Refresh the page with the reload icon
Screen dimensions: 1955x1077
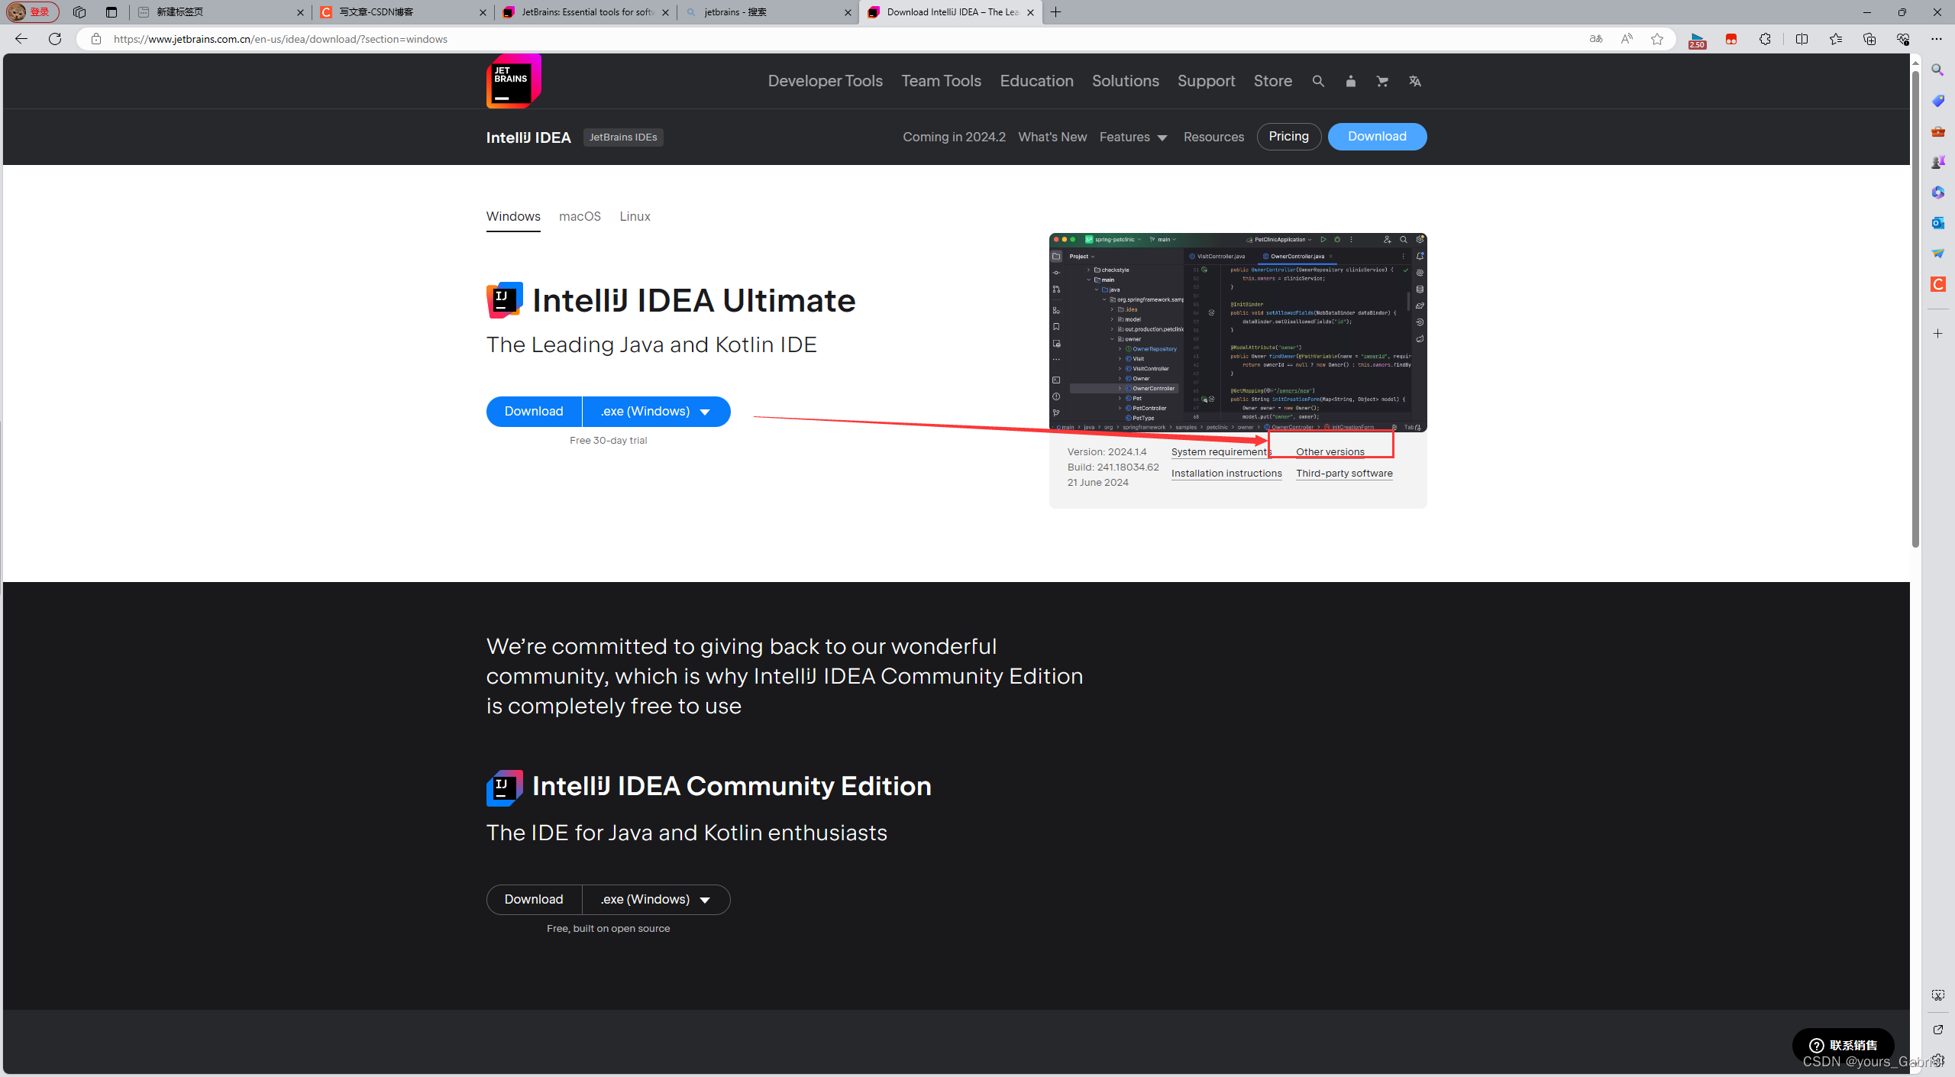click(55, 39)
